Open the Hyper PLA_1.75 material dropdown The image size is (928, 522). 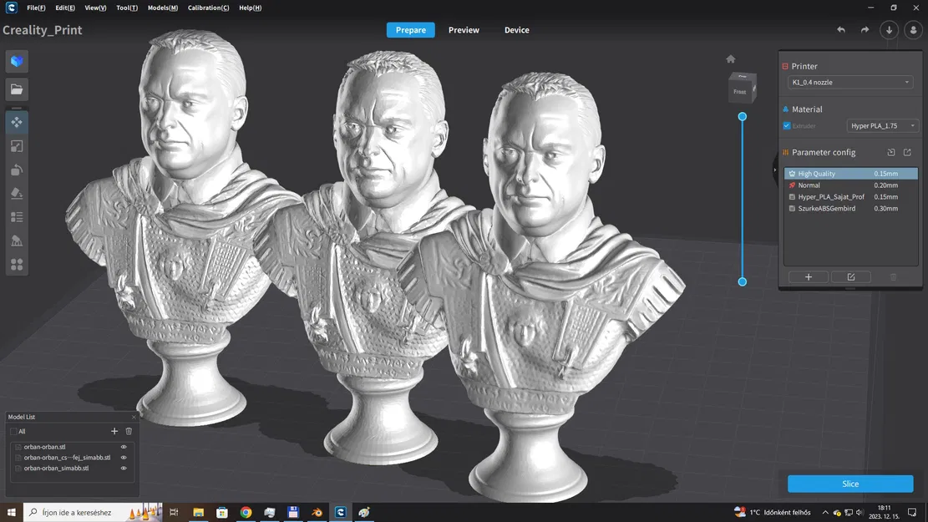tap(882, 125)
